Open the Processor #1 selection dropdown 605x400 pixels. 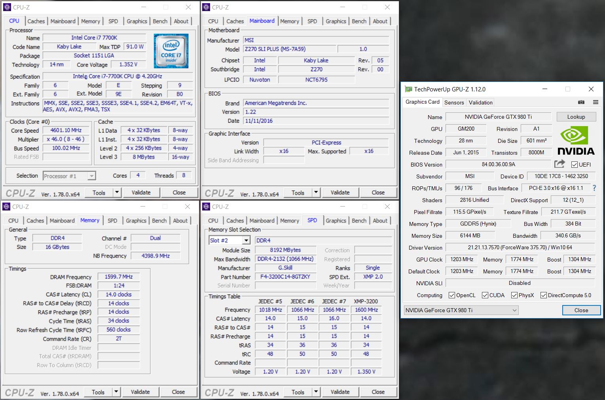pyautogui.click(x=69, y=176)
